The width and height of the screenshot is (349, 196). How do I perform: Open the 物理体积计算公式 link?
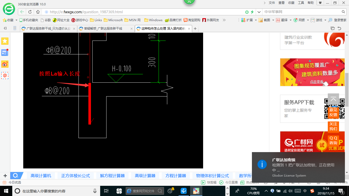pyautogui.click(x=213, y=176)
